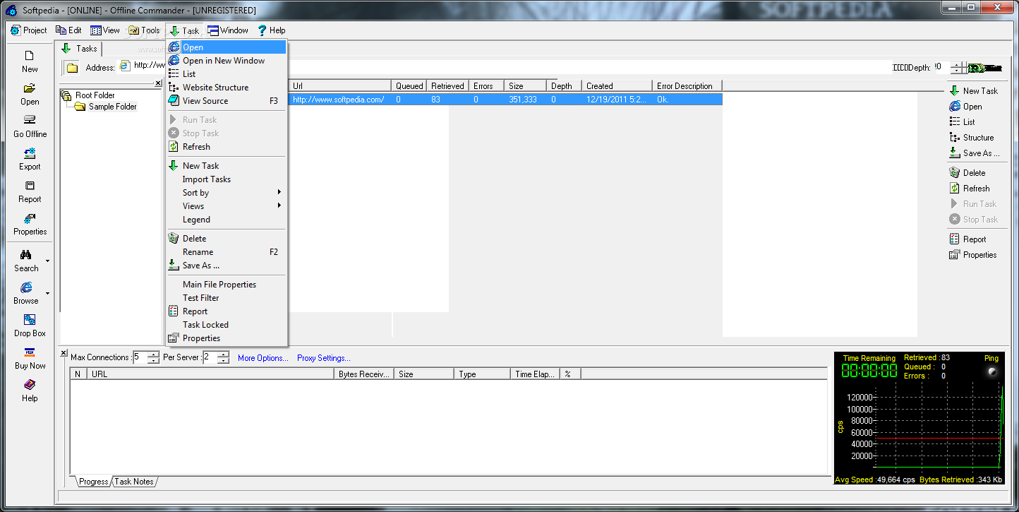The width and height of the screenshot is (1019, 512).
Task: Open the View menu
Action: tap(105, 30)
